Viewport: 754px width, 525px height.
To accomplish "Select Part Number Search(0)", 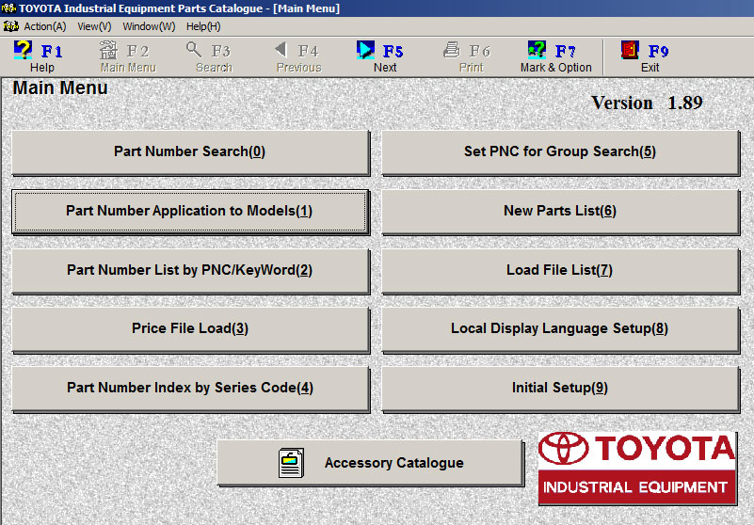I will pyautogui.click(x=190, y=151).
